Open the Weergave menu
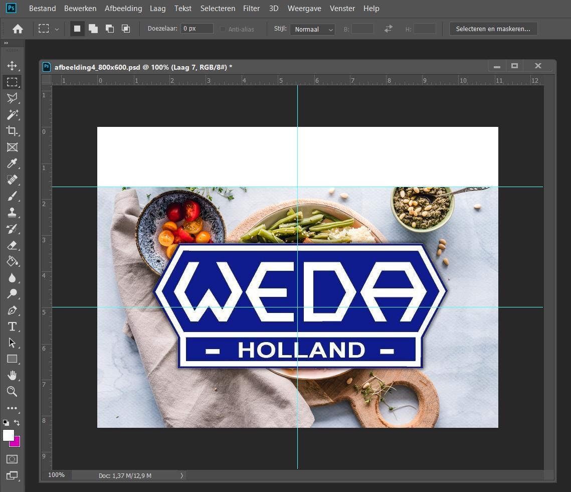 tap(304, 9)
